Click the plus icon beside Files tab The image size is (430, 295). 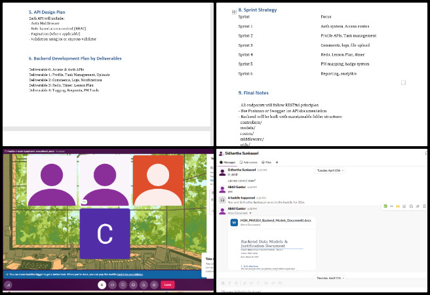pyautogui.click(x=277, y=163)
